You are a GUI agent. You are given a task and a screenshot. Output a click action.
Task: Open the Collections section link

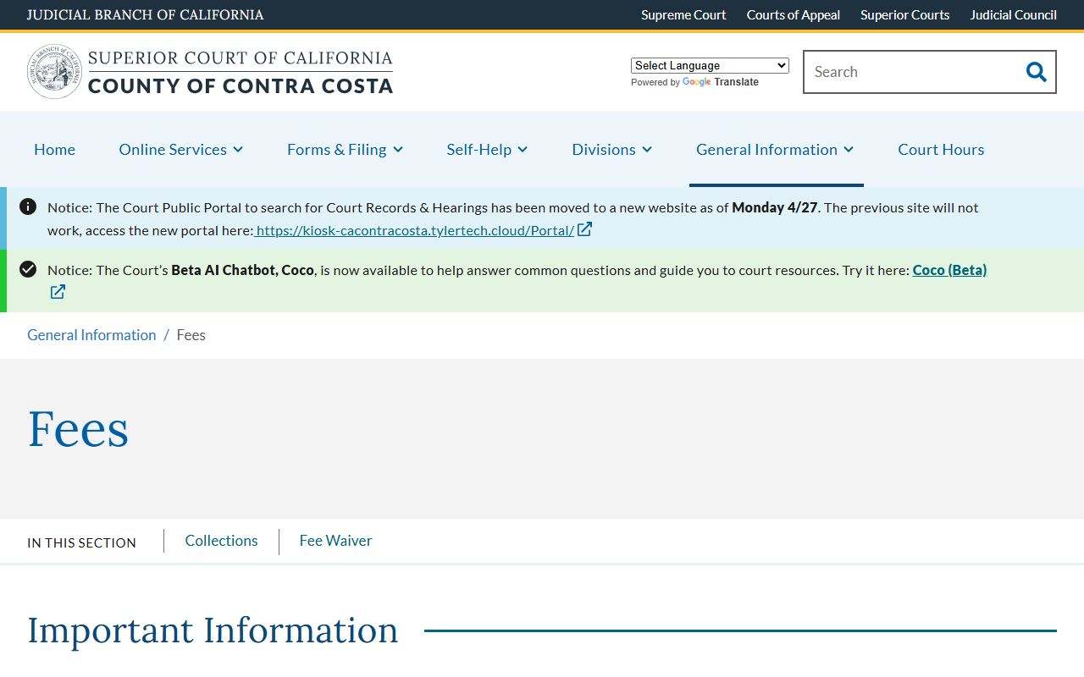point(221,541)
